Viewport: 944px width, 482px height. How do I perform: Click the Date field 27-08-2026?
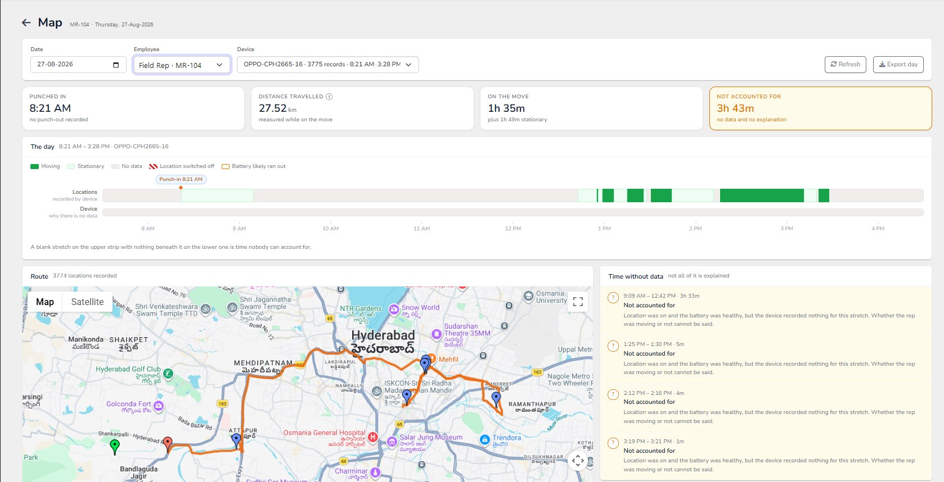(78, 65)
